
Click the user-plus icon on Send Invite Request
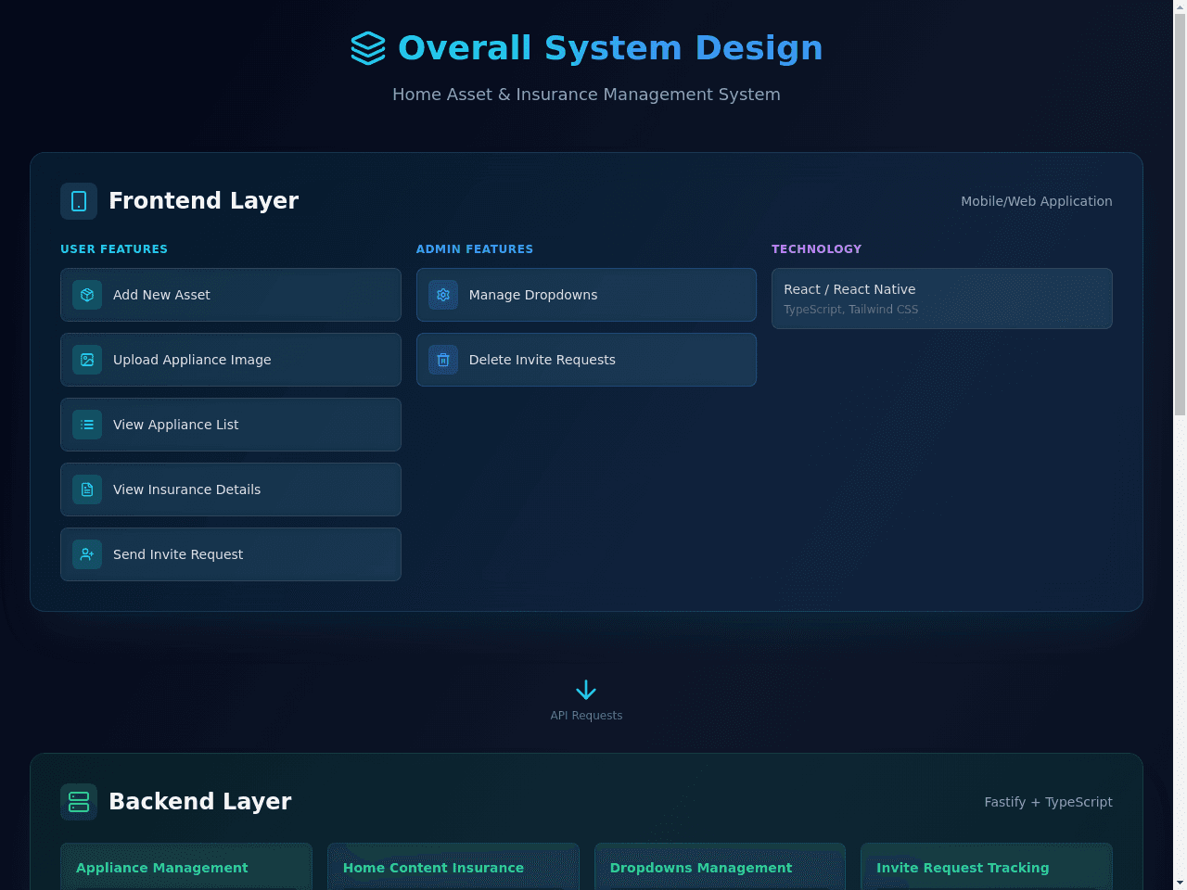pyautogui.click(x=87, y=554)
